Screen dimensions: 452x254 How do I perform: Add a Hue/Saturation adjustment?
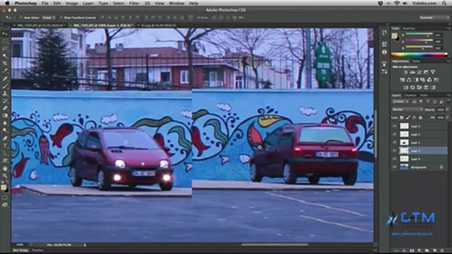click(402, 80)
